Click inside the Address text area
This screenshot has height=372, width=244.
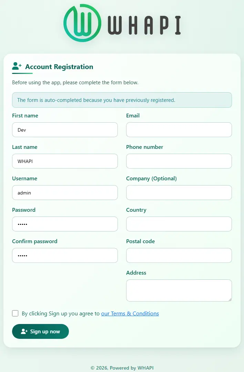pyautogui.click(x=179, y=290)
